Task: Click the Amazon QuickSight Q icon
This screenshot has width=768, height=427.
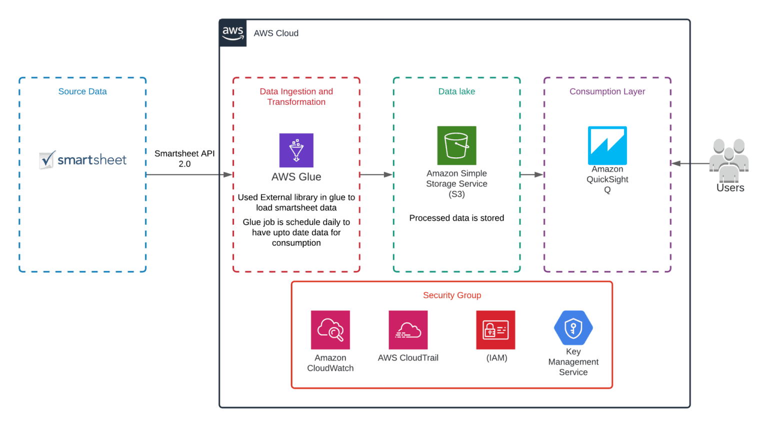Action: click(x=607, y=145)
